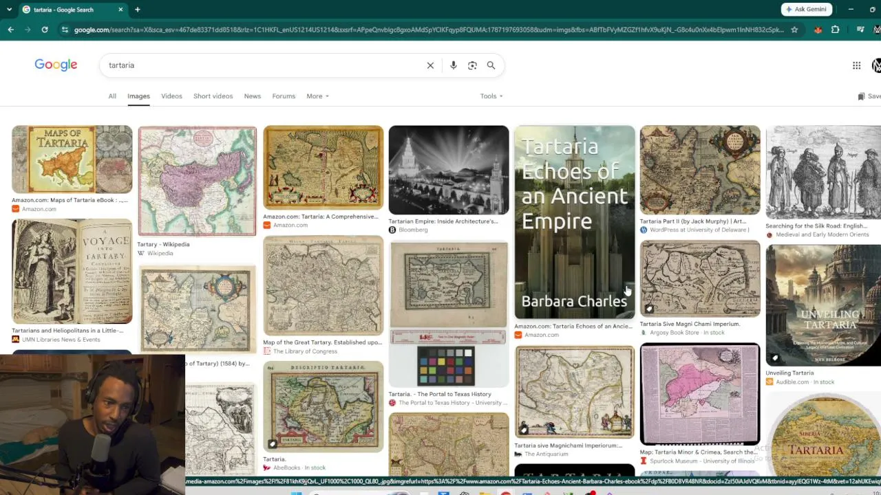Open the Google apps grid
Viewport: 881px width, 495px height.
[856, 65]
